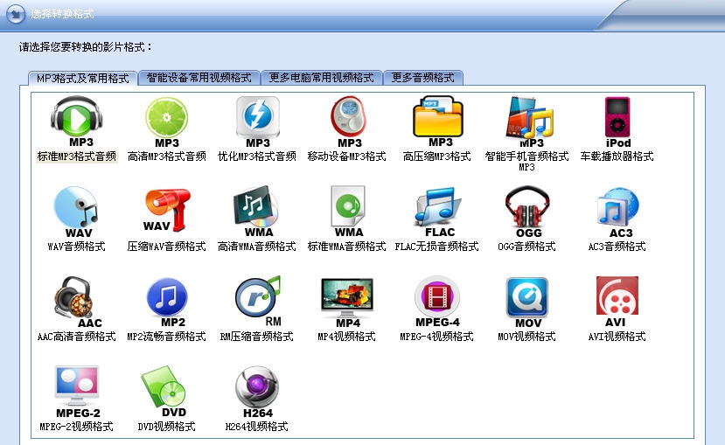Select the 高清WMA音频格式 icon
The image size is (725, 445).
[x=256, y=212]
